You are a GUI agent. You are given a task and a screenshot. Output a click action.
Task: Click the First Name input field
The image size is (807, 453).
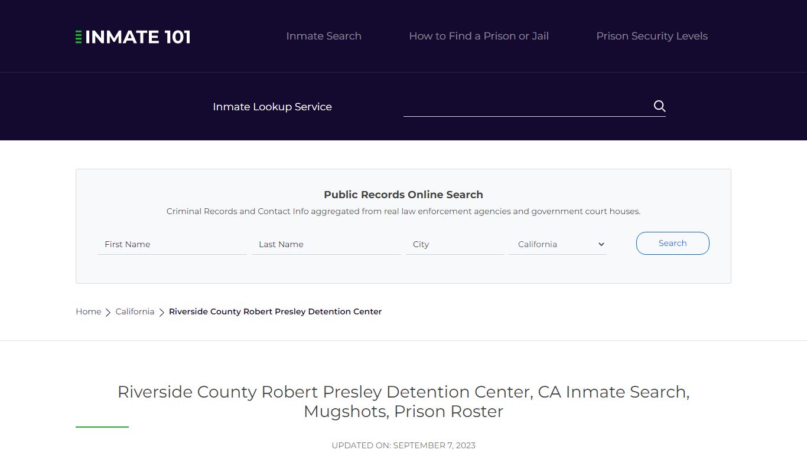coord(172,244)
